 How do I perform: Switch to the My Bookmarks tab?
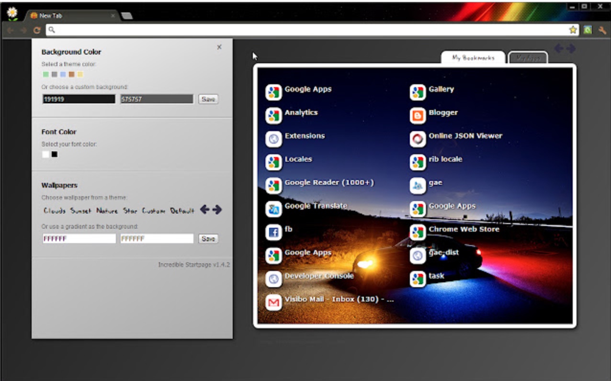tap(473, 57)
